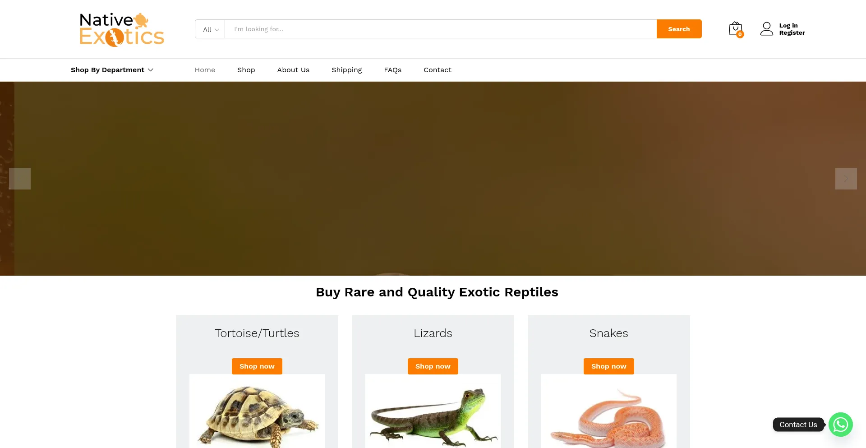
Task: Go to the About Us page
Action: pos(293,70)
